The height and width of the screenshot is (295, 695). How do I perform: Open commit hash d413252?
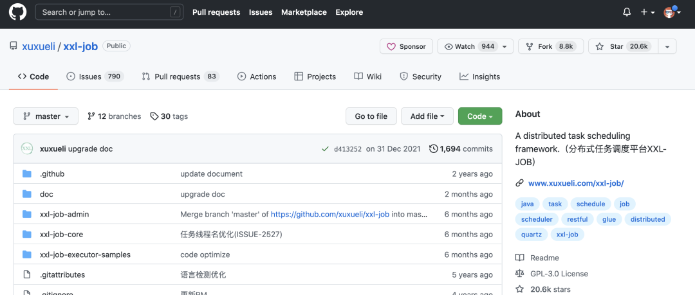347,149
